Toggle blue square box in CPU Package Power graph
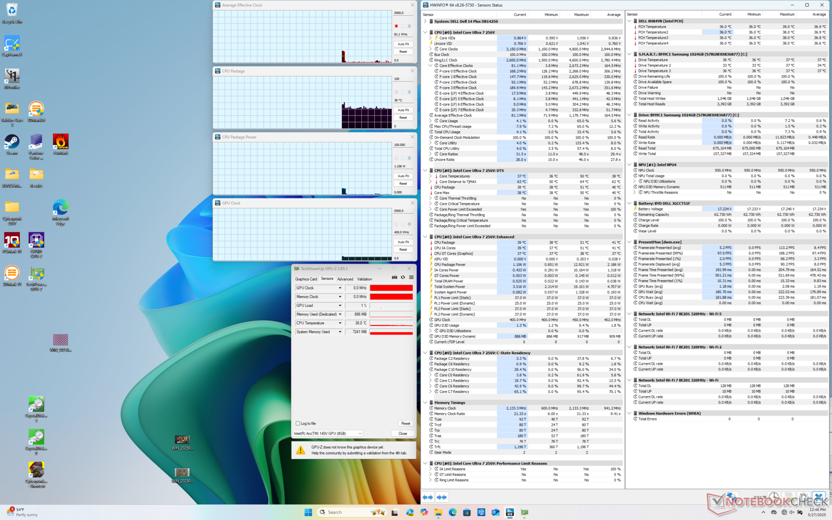Viewport: 832px width, 520px height. (x=409, y=158)
